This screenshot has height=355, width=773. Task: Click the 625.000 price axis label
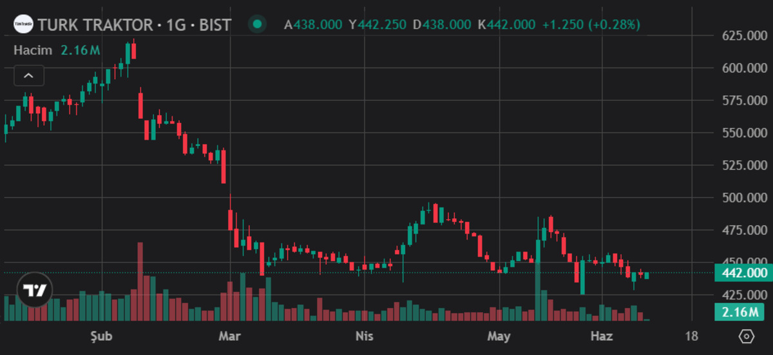744,36
